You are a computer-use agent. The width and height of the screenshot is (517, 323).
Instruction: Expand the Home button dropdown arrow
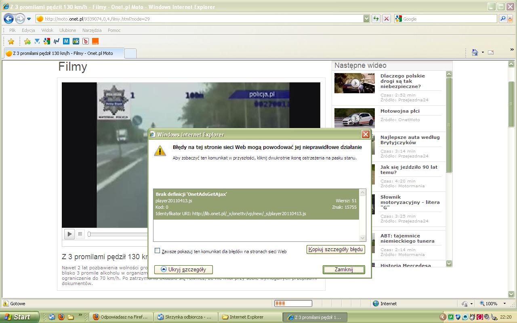[482, 52]
